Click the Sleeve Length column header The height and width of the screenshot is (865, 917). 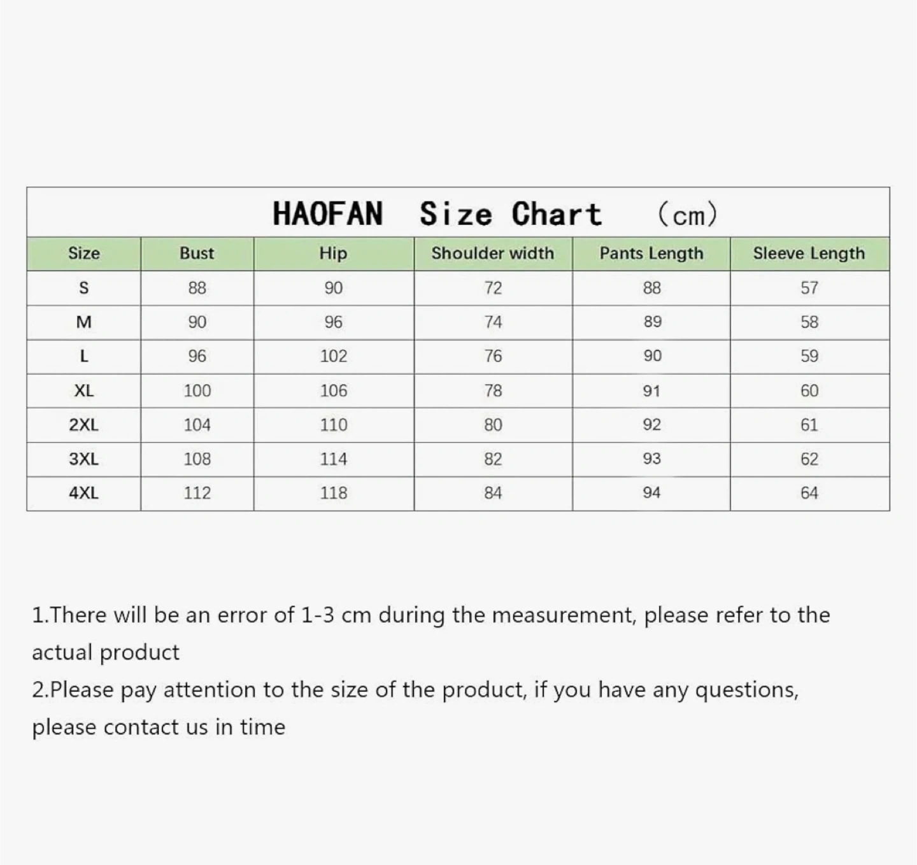point(809,254)
